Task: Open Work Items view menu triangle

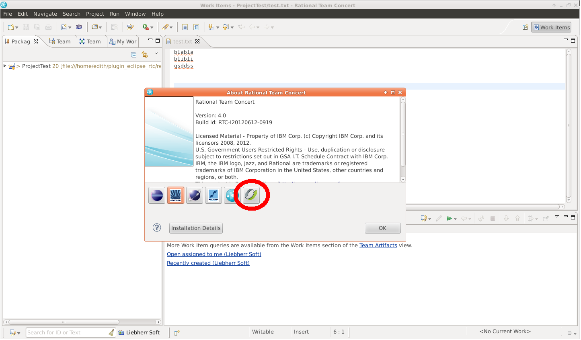Action: tap(557, 217)
